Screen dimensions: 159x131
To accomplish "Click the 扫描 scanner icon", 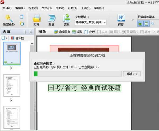I will pos(51,19).
